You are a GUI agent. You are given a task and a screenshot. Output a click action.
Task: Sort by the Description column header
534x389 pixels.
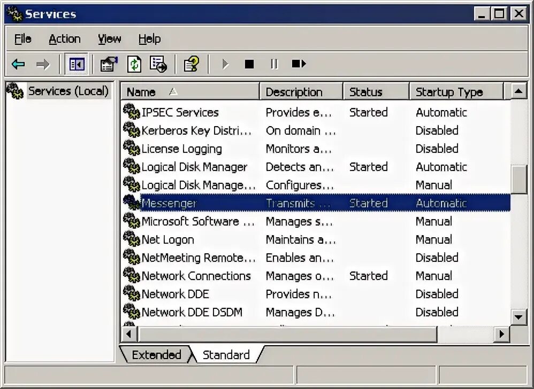301,92
